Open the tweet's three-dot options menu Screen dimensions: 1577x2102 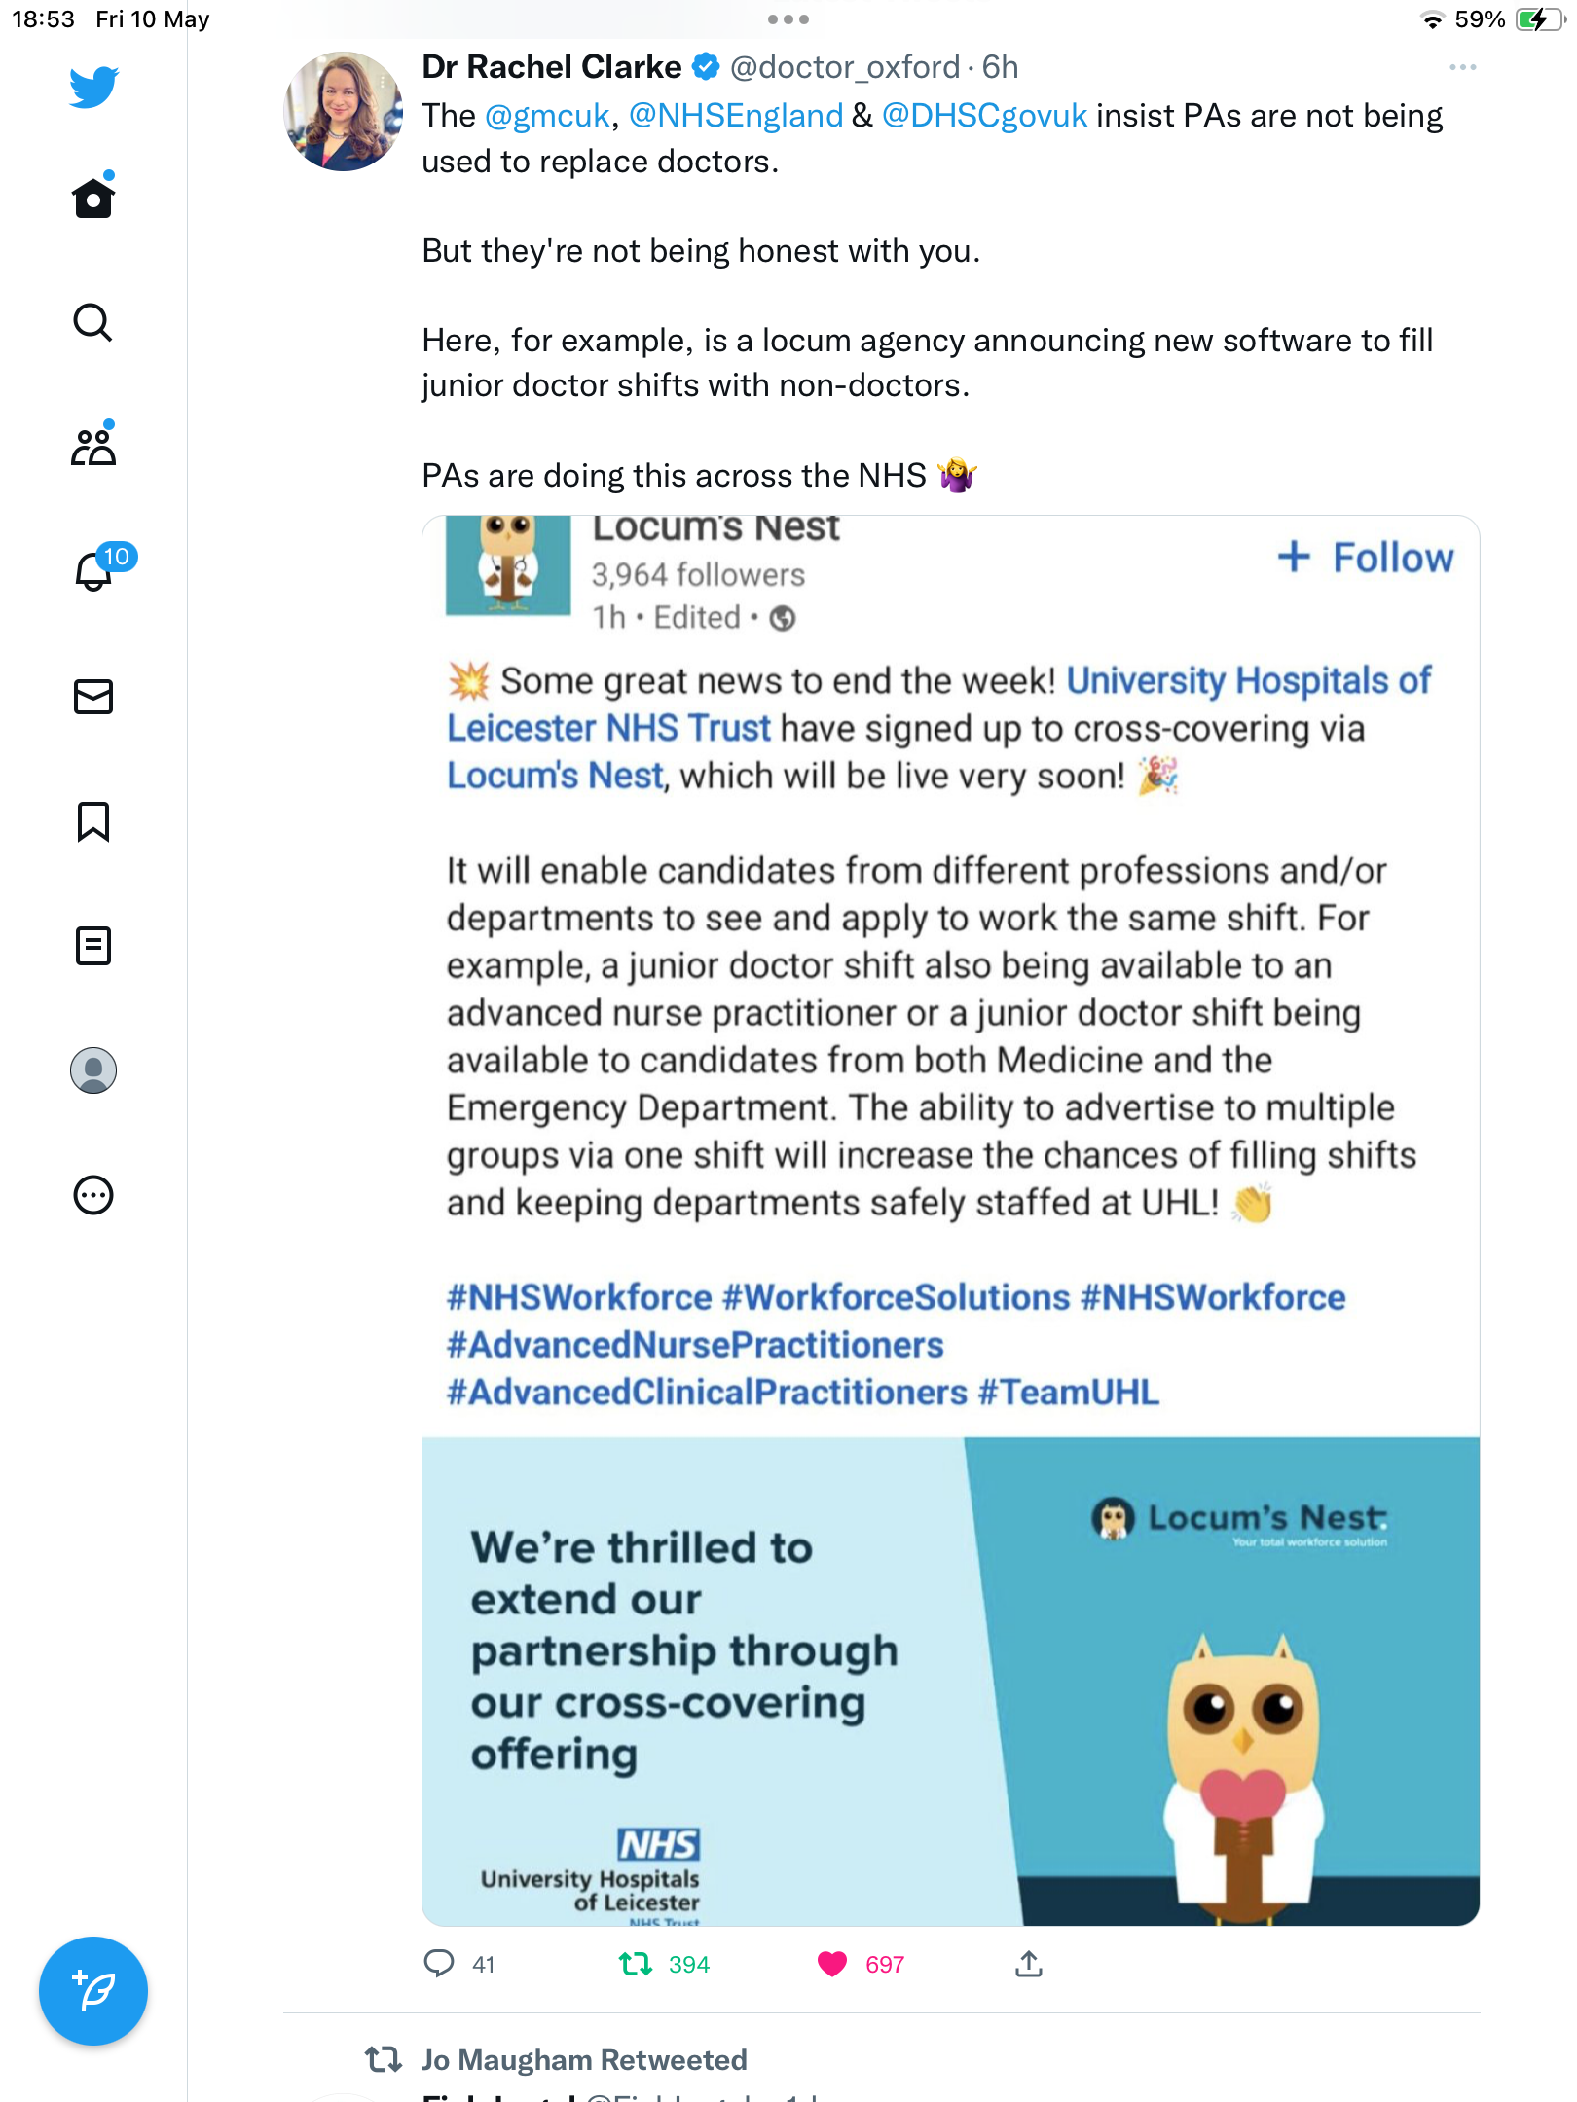[x=1462, y=67]
